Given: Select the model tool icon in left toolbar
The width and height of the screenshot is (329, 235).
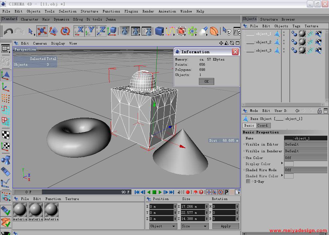Looking at the screenshot, I should (5, 75).
